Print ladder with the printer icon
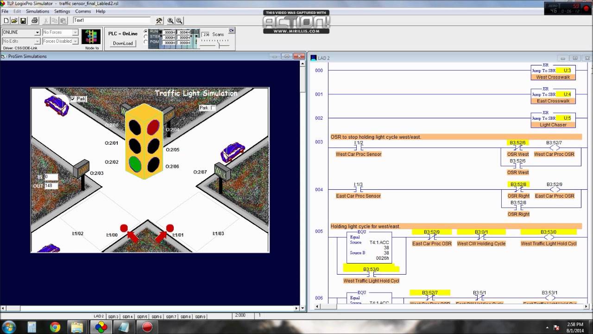The width and height of the screenshot is (593, 334). [35, 20]
